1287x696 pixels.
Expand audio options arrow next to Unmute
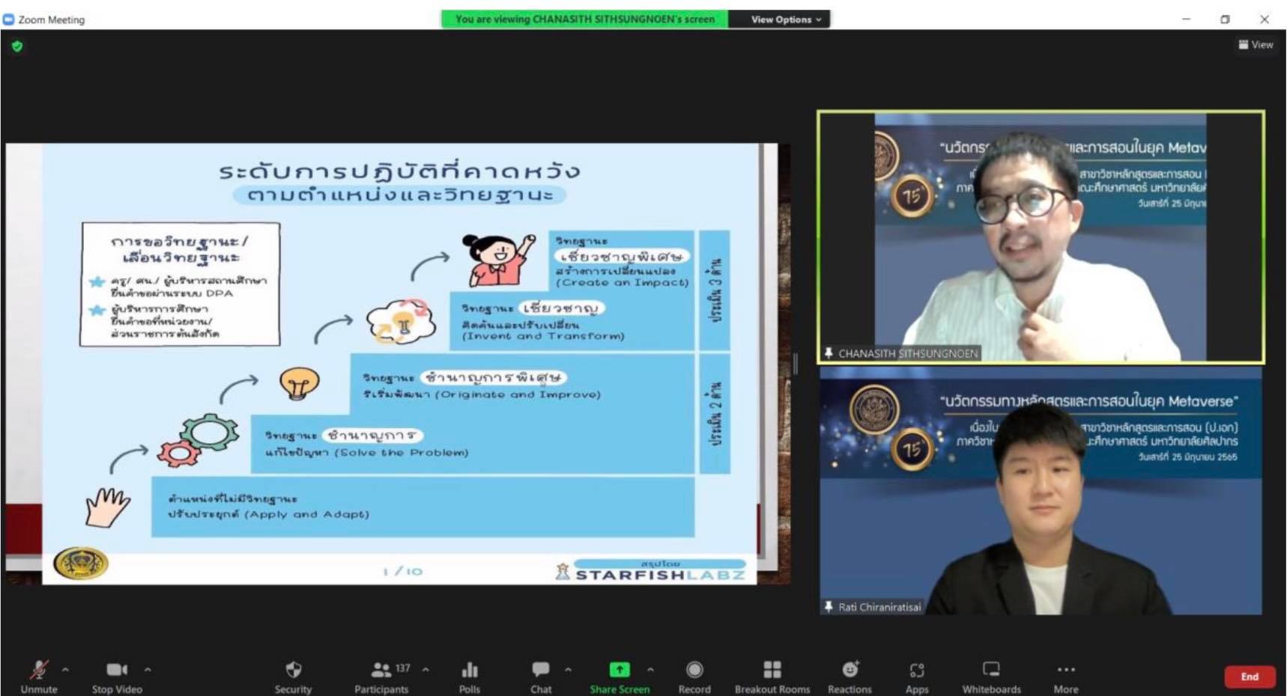pos(65,670)
